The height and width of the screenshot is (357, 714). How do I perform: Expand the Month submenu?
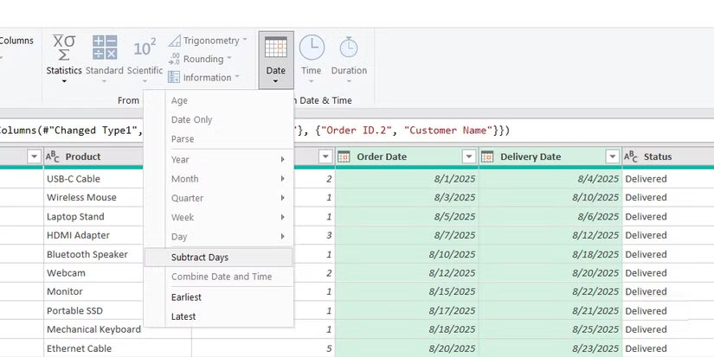[228, 179]
